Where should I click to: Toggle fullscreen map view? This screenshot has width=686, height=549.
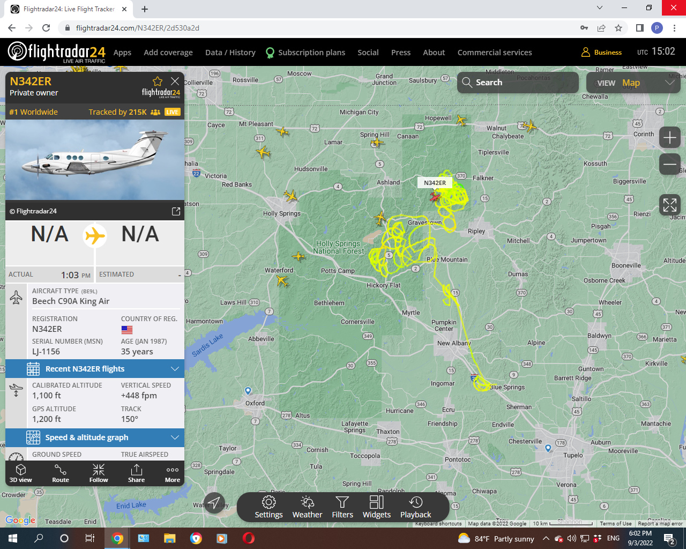(x=670, y=205)
